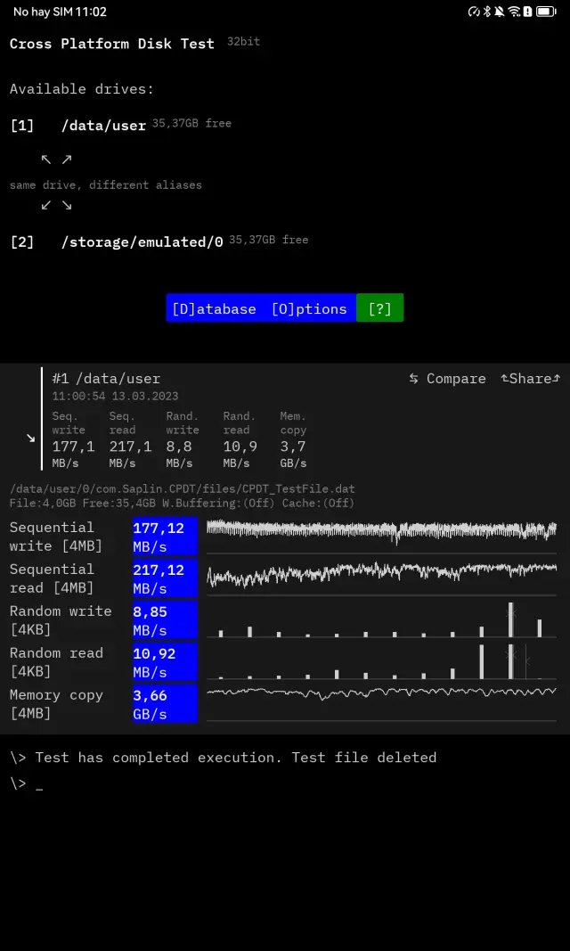
Task: Click the up-left arrow above the alias note
Action: pyautogui.click(x=46, y=160)
